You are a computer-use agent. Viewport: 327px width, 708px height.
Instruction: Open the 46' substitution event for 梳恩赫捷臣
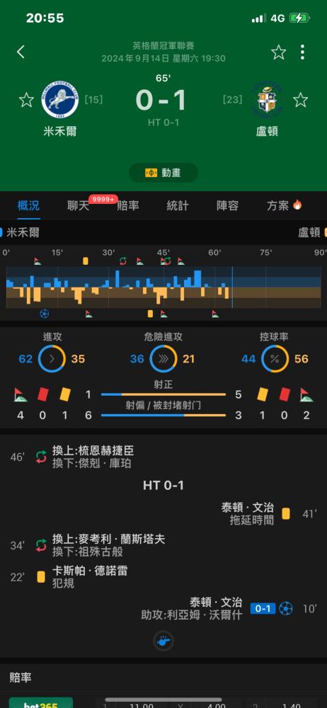(163, 457)
